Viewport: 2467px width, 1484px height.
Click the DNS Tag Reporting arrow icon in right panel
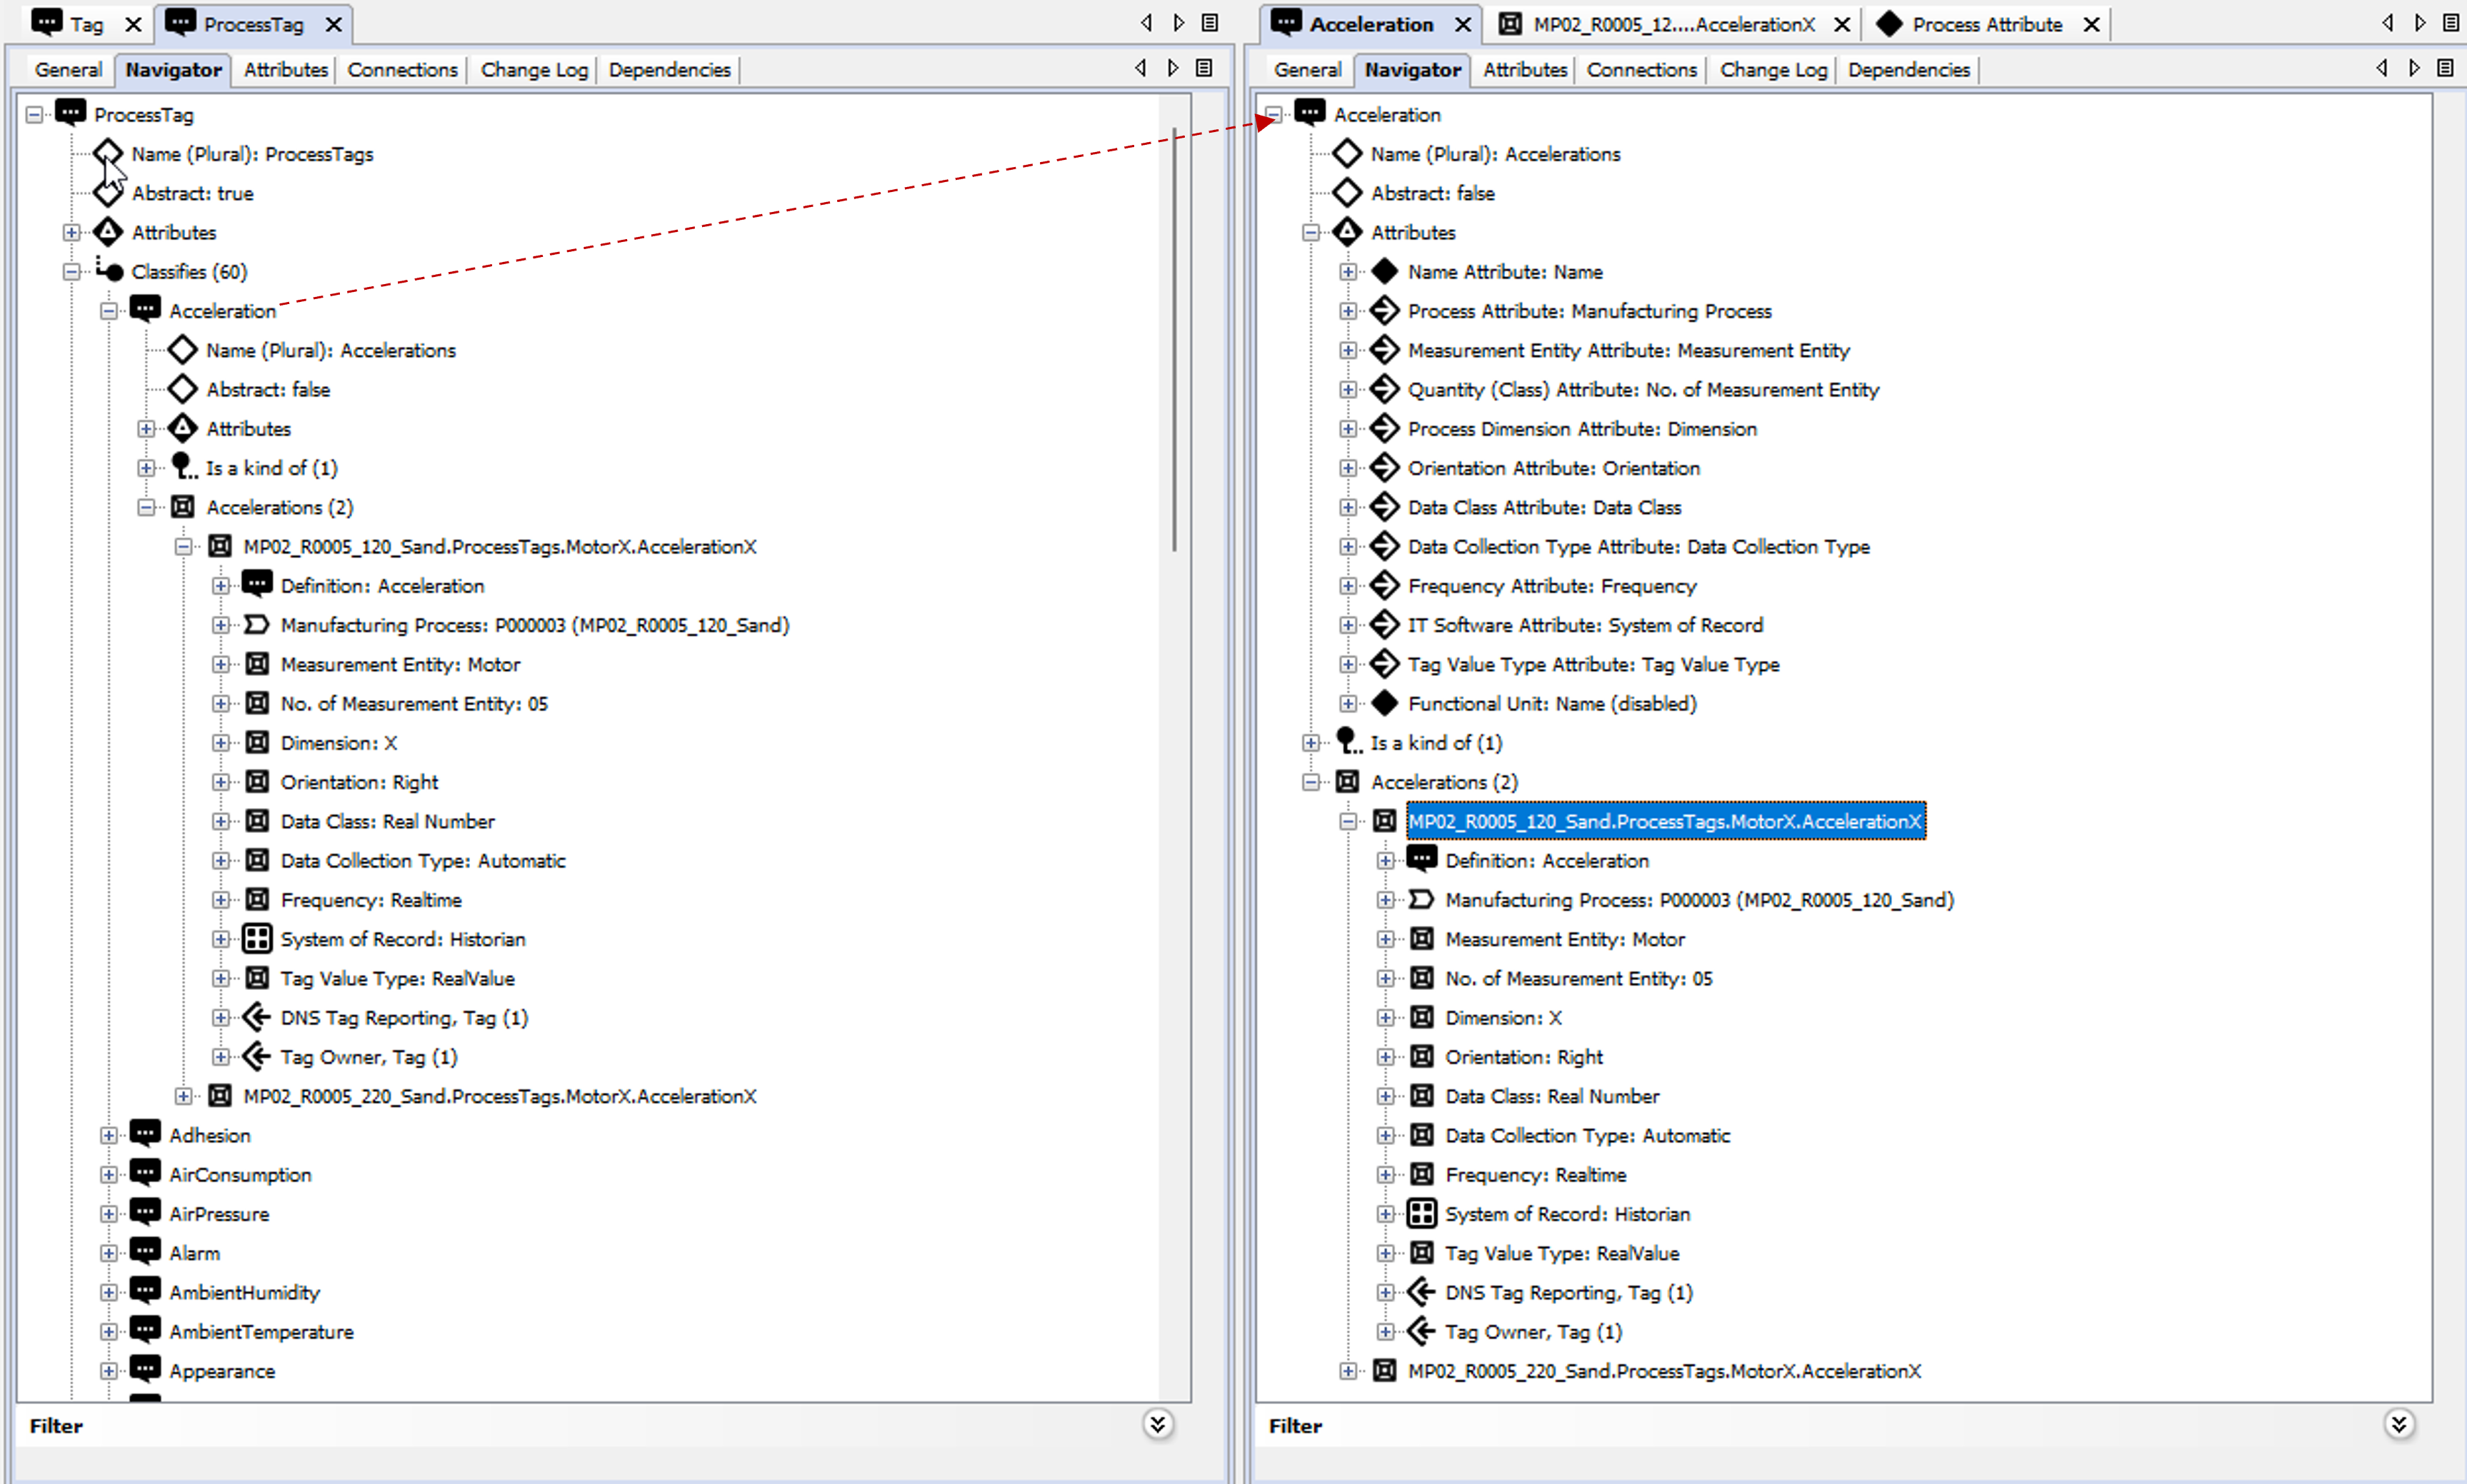coord(1421,1292)
